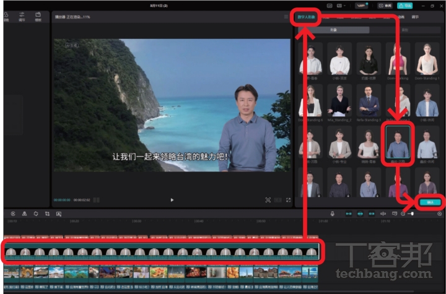The width and height of the screenshot is (446, 294).
Task: Click the 00:40 mark on timeline ruler
Action: [x=199, y=221]
